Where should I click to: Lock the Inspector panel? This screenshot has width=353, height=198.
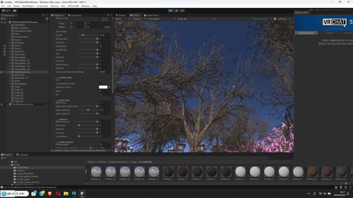pyautogui.click(x=108, y=15)
